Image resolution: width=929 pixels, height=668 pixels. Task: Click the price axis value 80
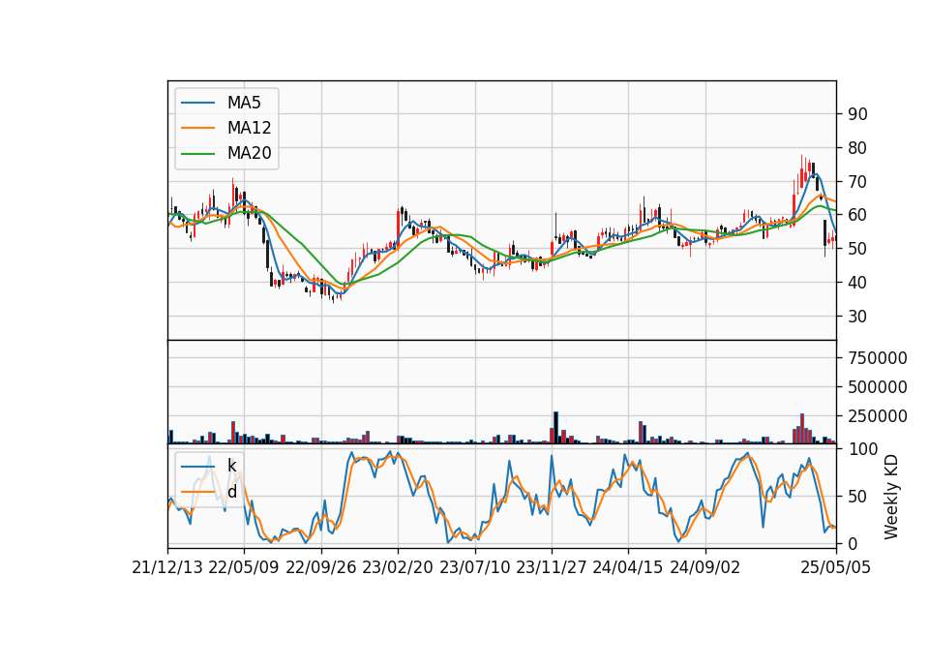[857, 148]
